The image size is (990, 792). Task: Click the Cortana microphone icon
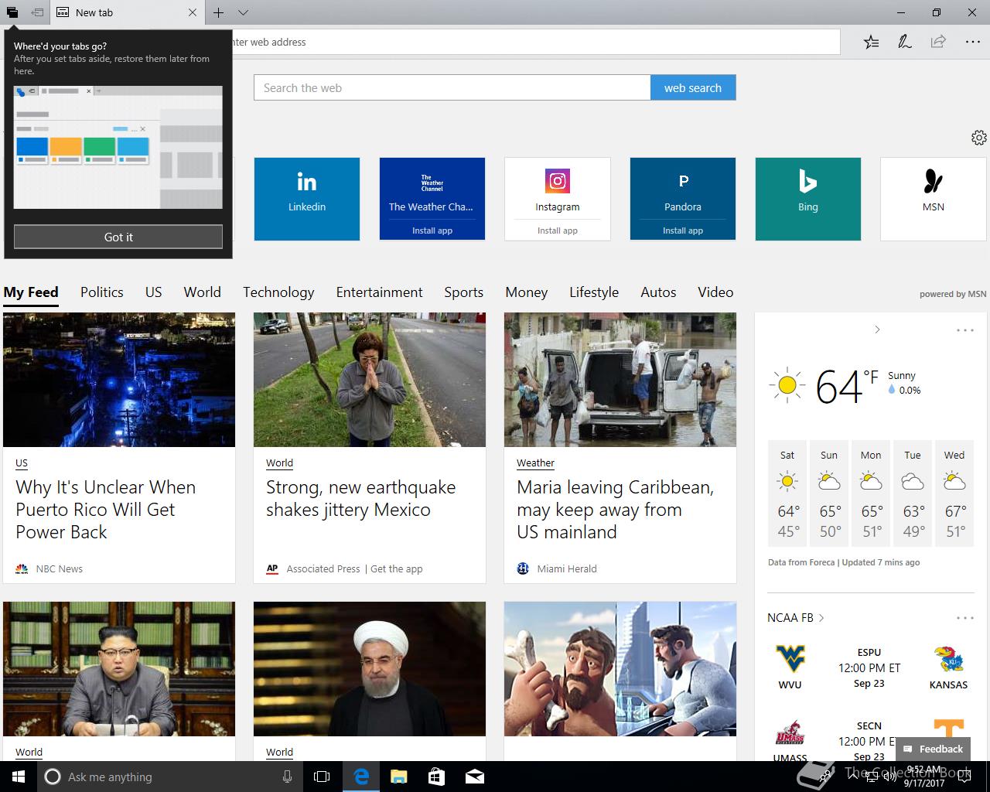click(287, 777)
